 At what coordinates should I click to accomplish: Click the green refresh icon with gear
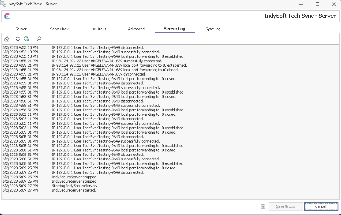[x=26, y=39]
